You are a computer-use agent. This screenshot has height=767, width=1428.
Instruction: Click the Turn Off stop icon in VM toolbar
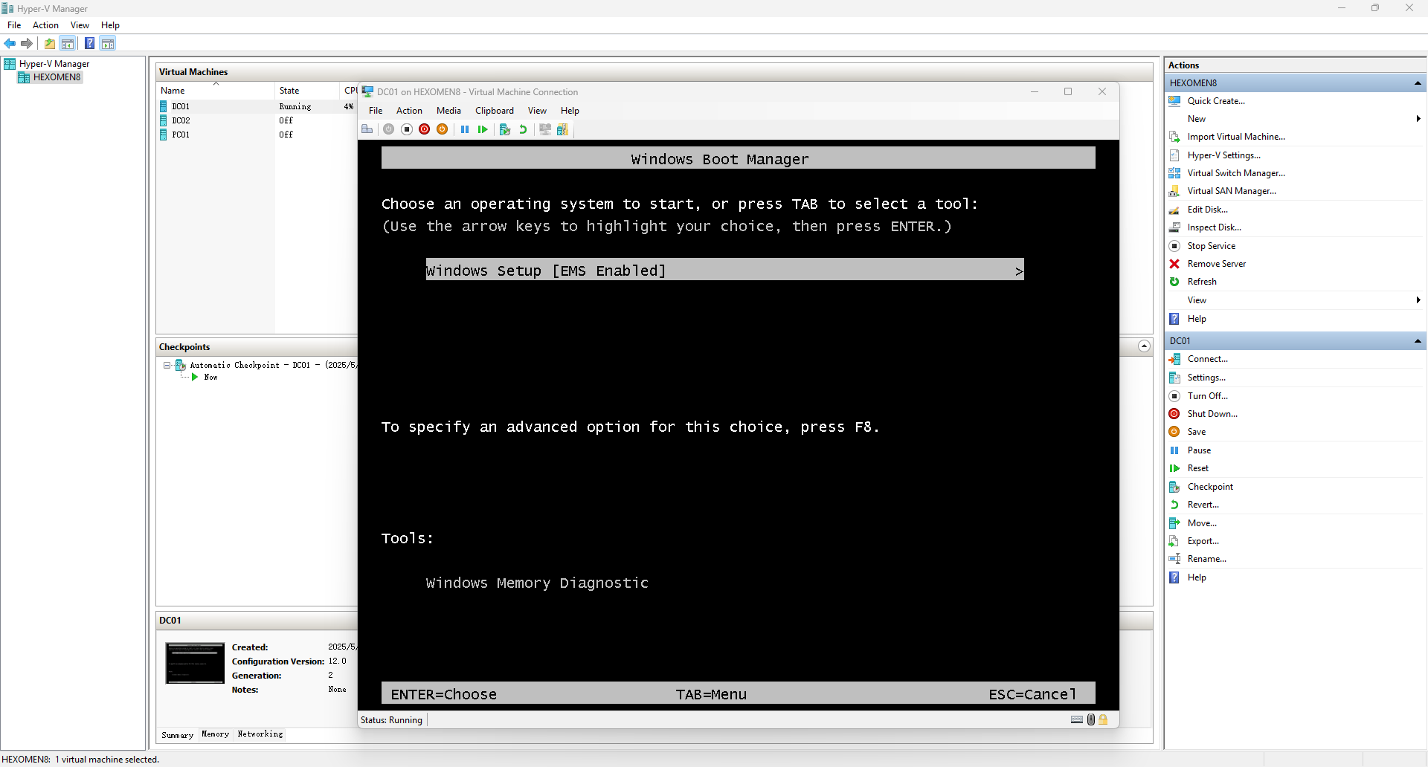[x=407, y=129]
